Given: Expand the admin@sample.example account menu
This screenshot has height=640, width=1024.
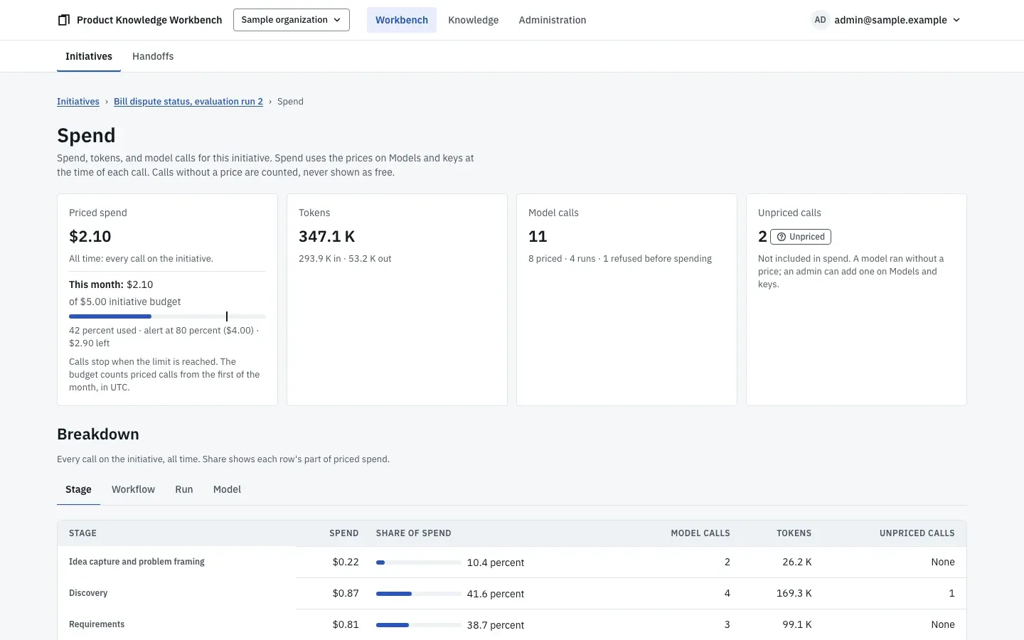Looking at the screenshot, I should tap(897, 20).
